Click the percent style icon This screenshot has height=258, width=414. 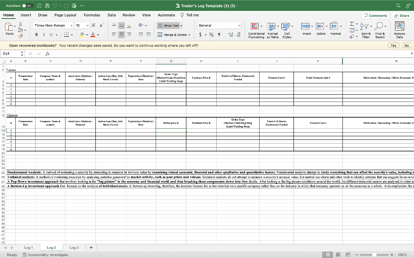click(x=211, y=35)
